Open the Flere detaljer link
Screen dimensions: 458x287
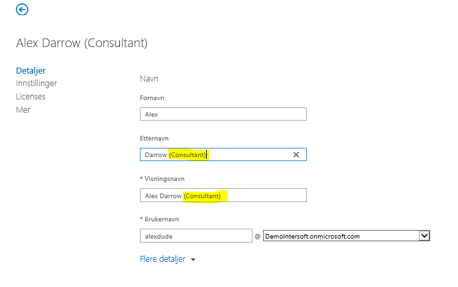click(x=162, y=259)
